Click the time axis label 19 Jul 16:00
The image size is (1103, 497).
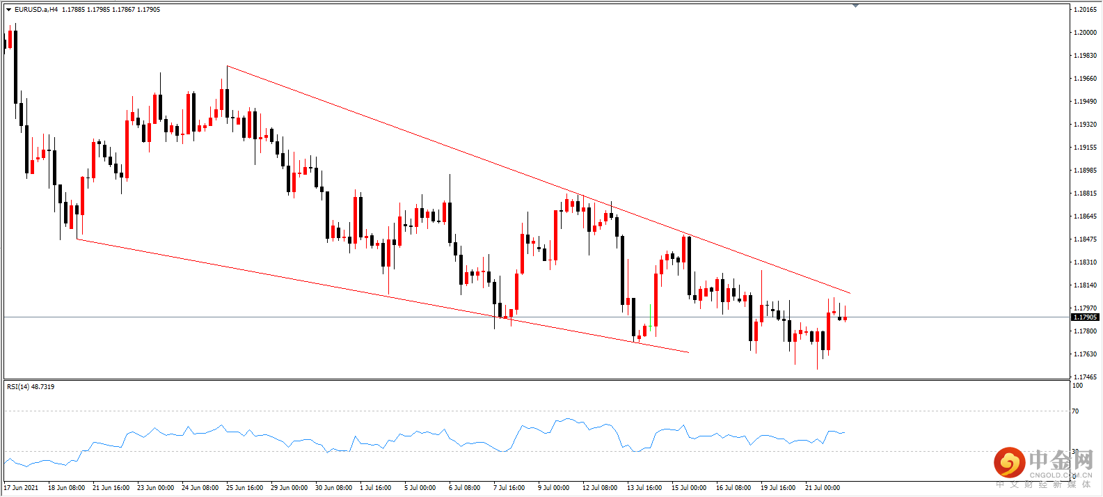click(x=778, y=488)
